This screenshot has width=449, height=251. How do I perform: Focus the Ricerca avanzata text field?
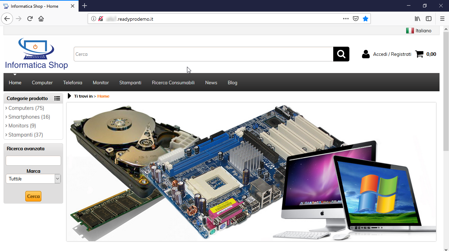[33, 160]
